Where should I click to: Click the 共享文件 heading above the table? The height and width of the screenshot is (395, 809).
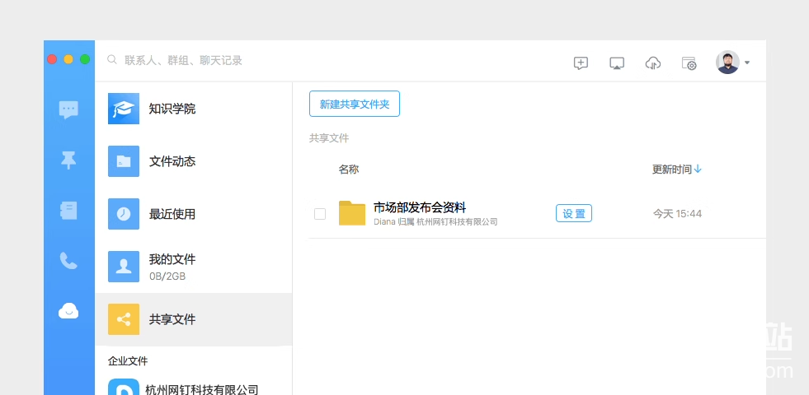[x=329, y=138]
